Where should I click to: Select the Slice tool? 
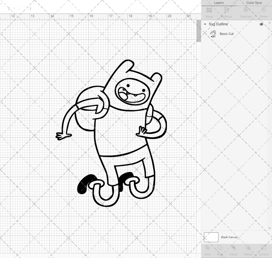[207, 249]
